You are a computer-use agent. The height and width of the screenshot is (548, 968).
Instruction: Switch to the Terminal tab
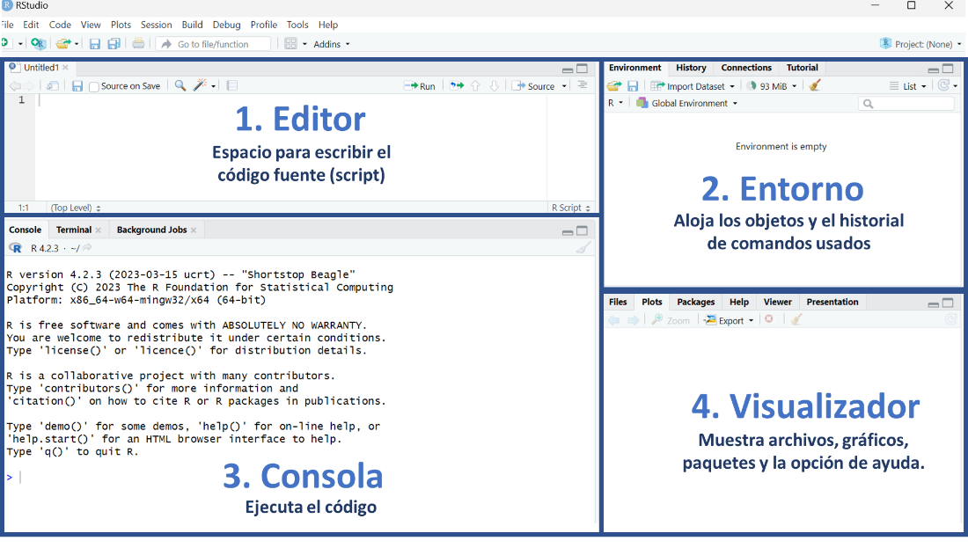[73, 230]
